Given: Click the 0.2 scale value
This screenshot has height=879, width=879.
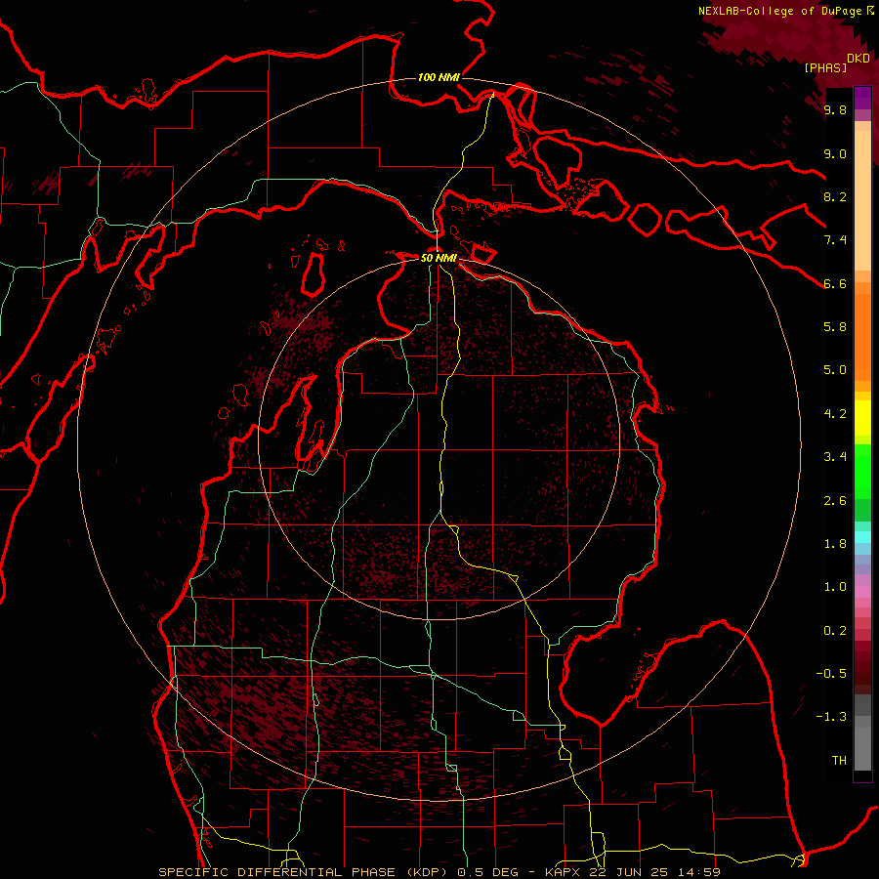Looking at the screenshot, I should tap(835, 631).
